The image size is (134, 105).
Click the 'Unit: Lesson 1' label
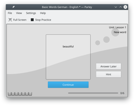pyautogui.click(x=117, y=27)
